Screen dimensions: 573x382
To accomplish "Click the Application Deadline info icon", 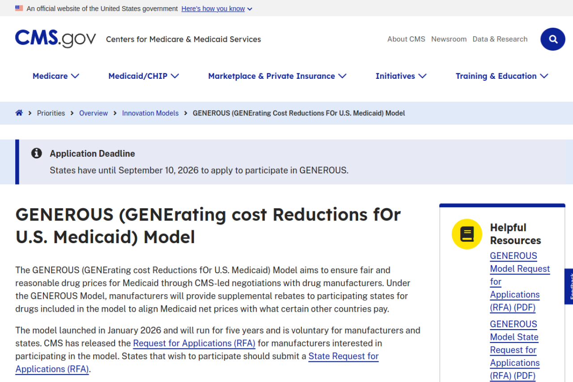I will [x=37, y=153].
